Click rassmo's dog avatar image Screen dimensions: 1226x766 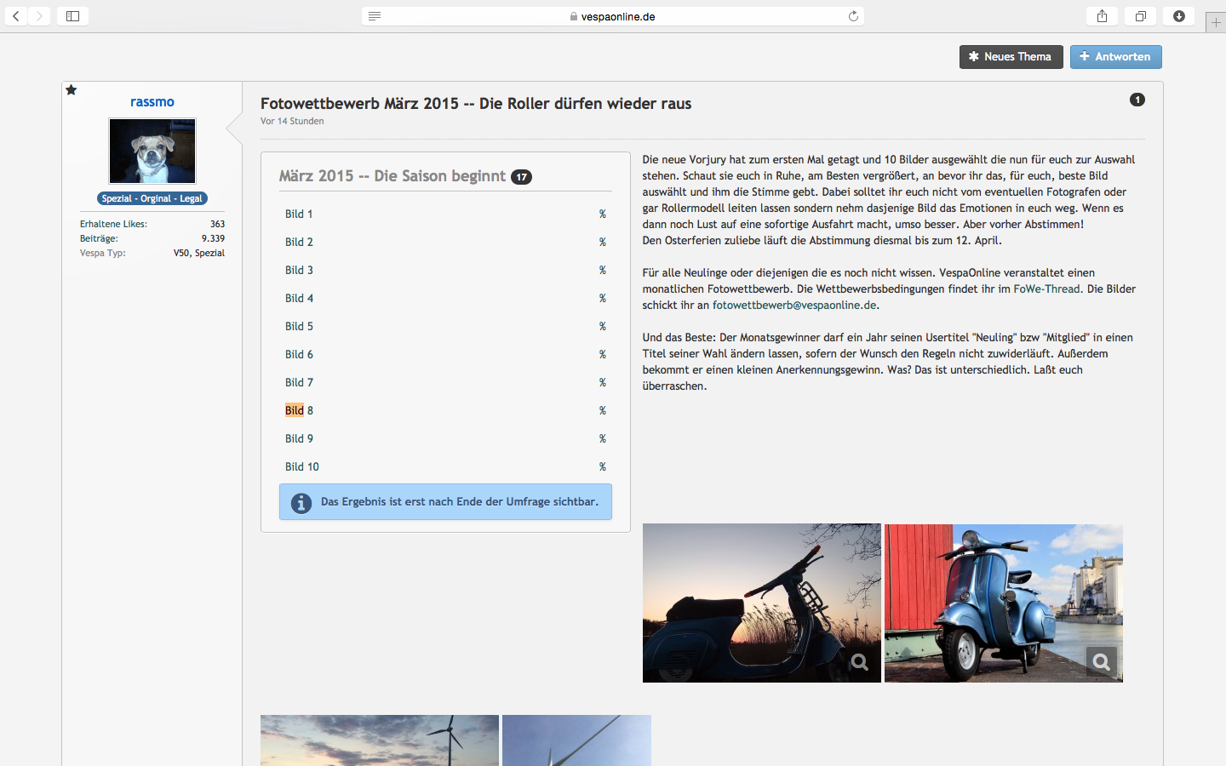[x=152, y=151]
